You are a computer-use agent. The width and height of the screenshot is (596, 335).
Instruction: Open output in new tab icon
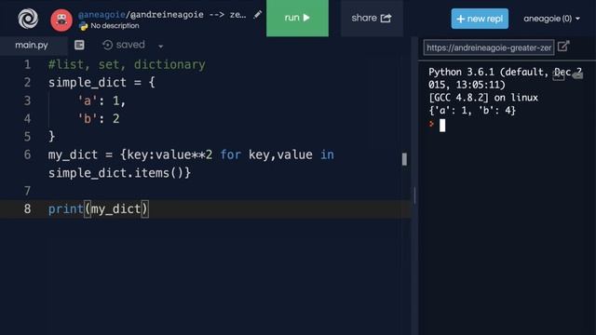(563, 47)
